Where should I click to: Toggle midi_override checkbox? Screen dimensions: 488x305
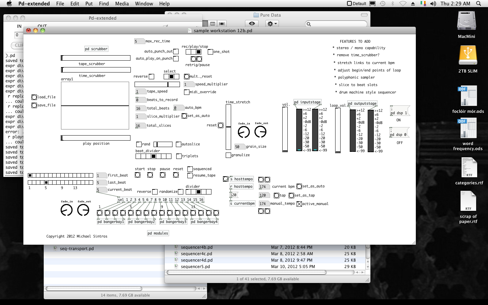click(187, 92)
